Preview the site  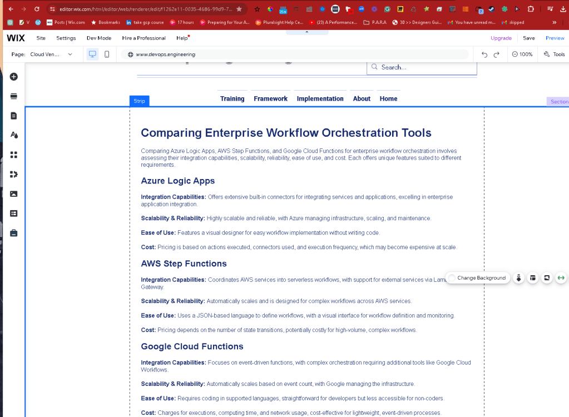point(555,38)
